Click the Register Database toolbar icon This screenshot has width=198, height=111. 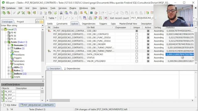click(x=4, y=13)
